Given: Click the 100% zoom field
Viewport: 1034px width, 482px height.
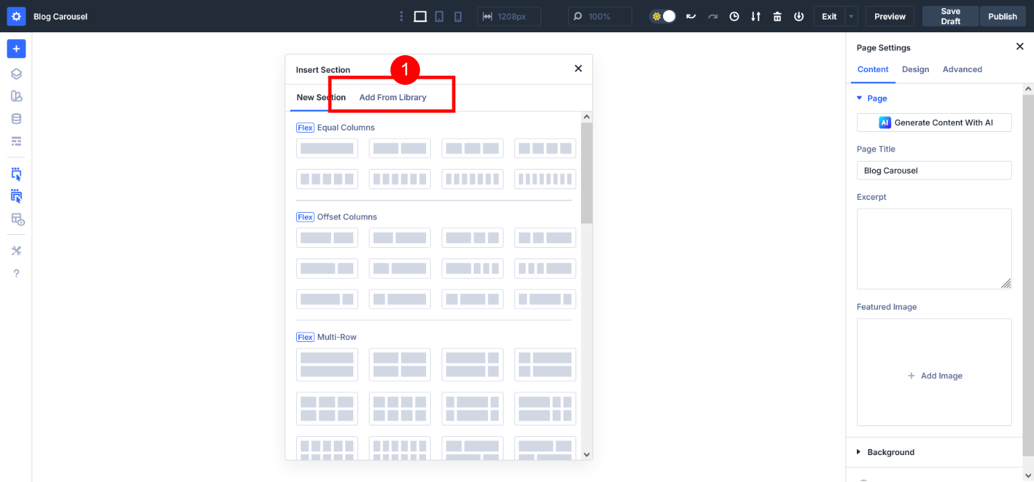Looking at the screenshot, I should [x=600, y=16].
